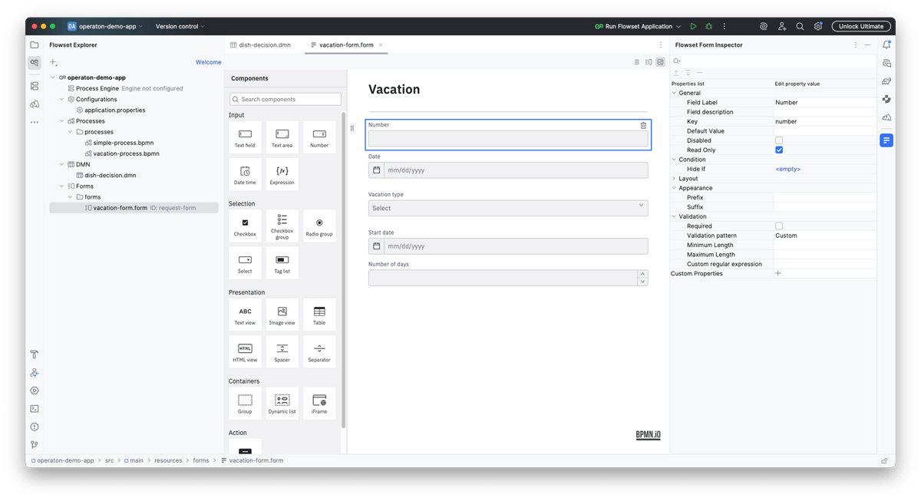Select the Radio group component
The width and height of the screenshot is (921, 501).
[319, 226]
